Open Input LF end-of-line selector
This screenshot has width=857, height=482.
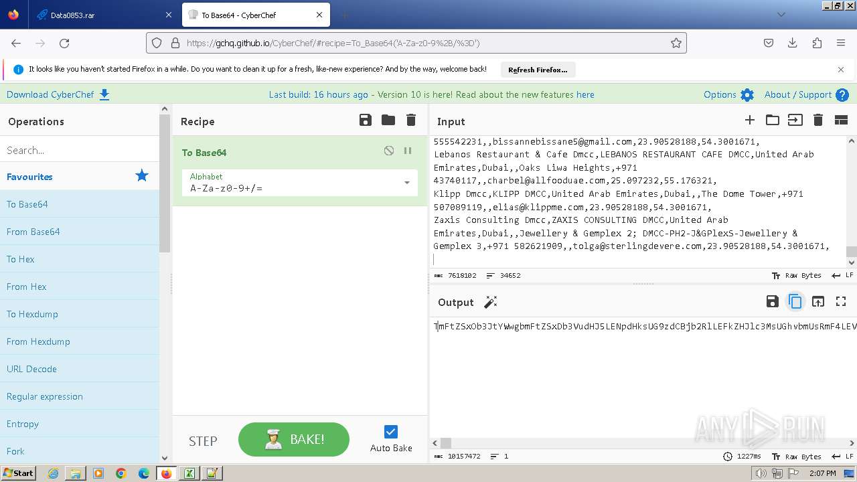[842, 275]
